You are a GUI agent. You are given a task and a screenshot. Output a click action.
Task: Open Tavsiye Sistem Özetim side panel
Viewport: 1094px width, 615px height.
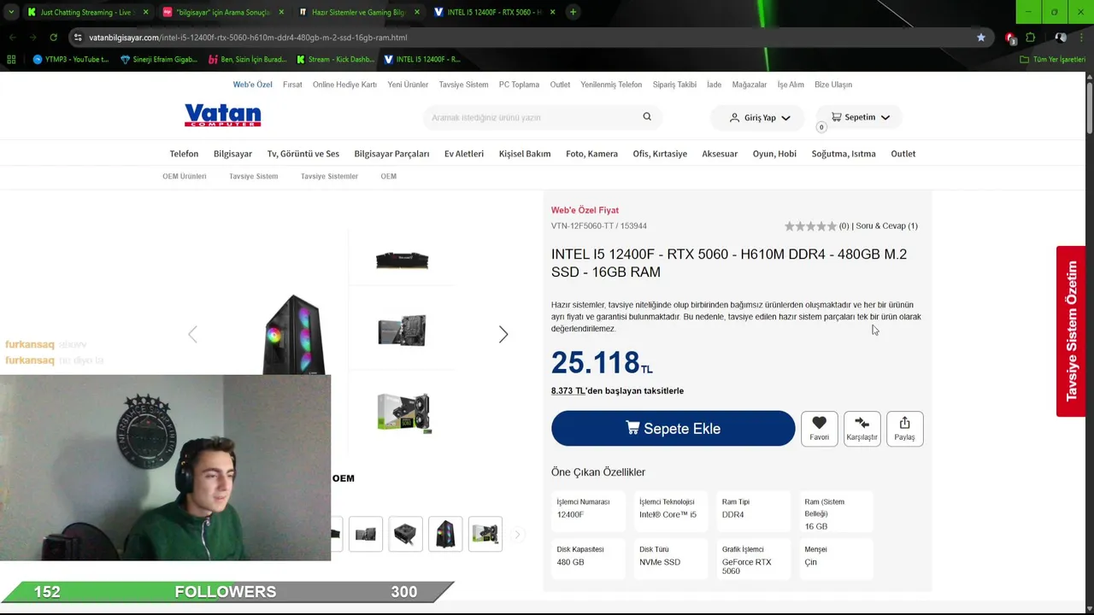pyautogui.click(x=1071, y=331)
